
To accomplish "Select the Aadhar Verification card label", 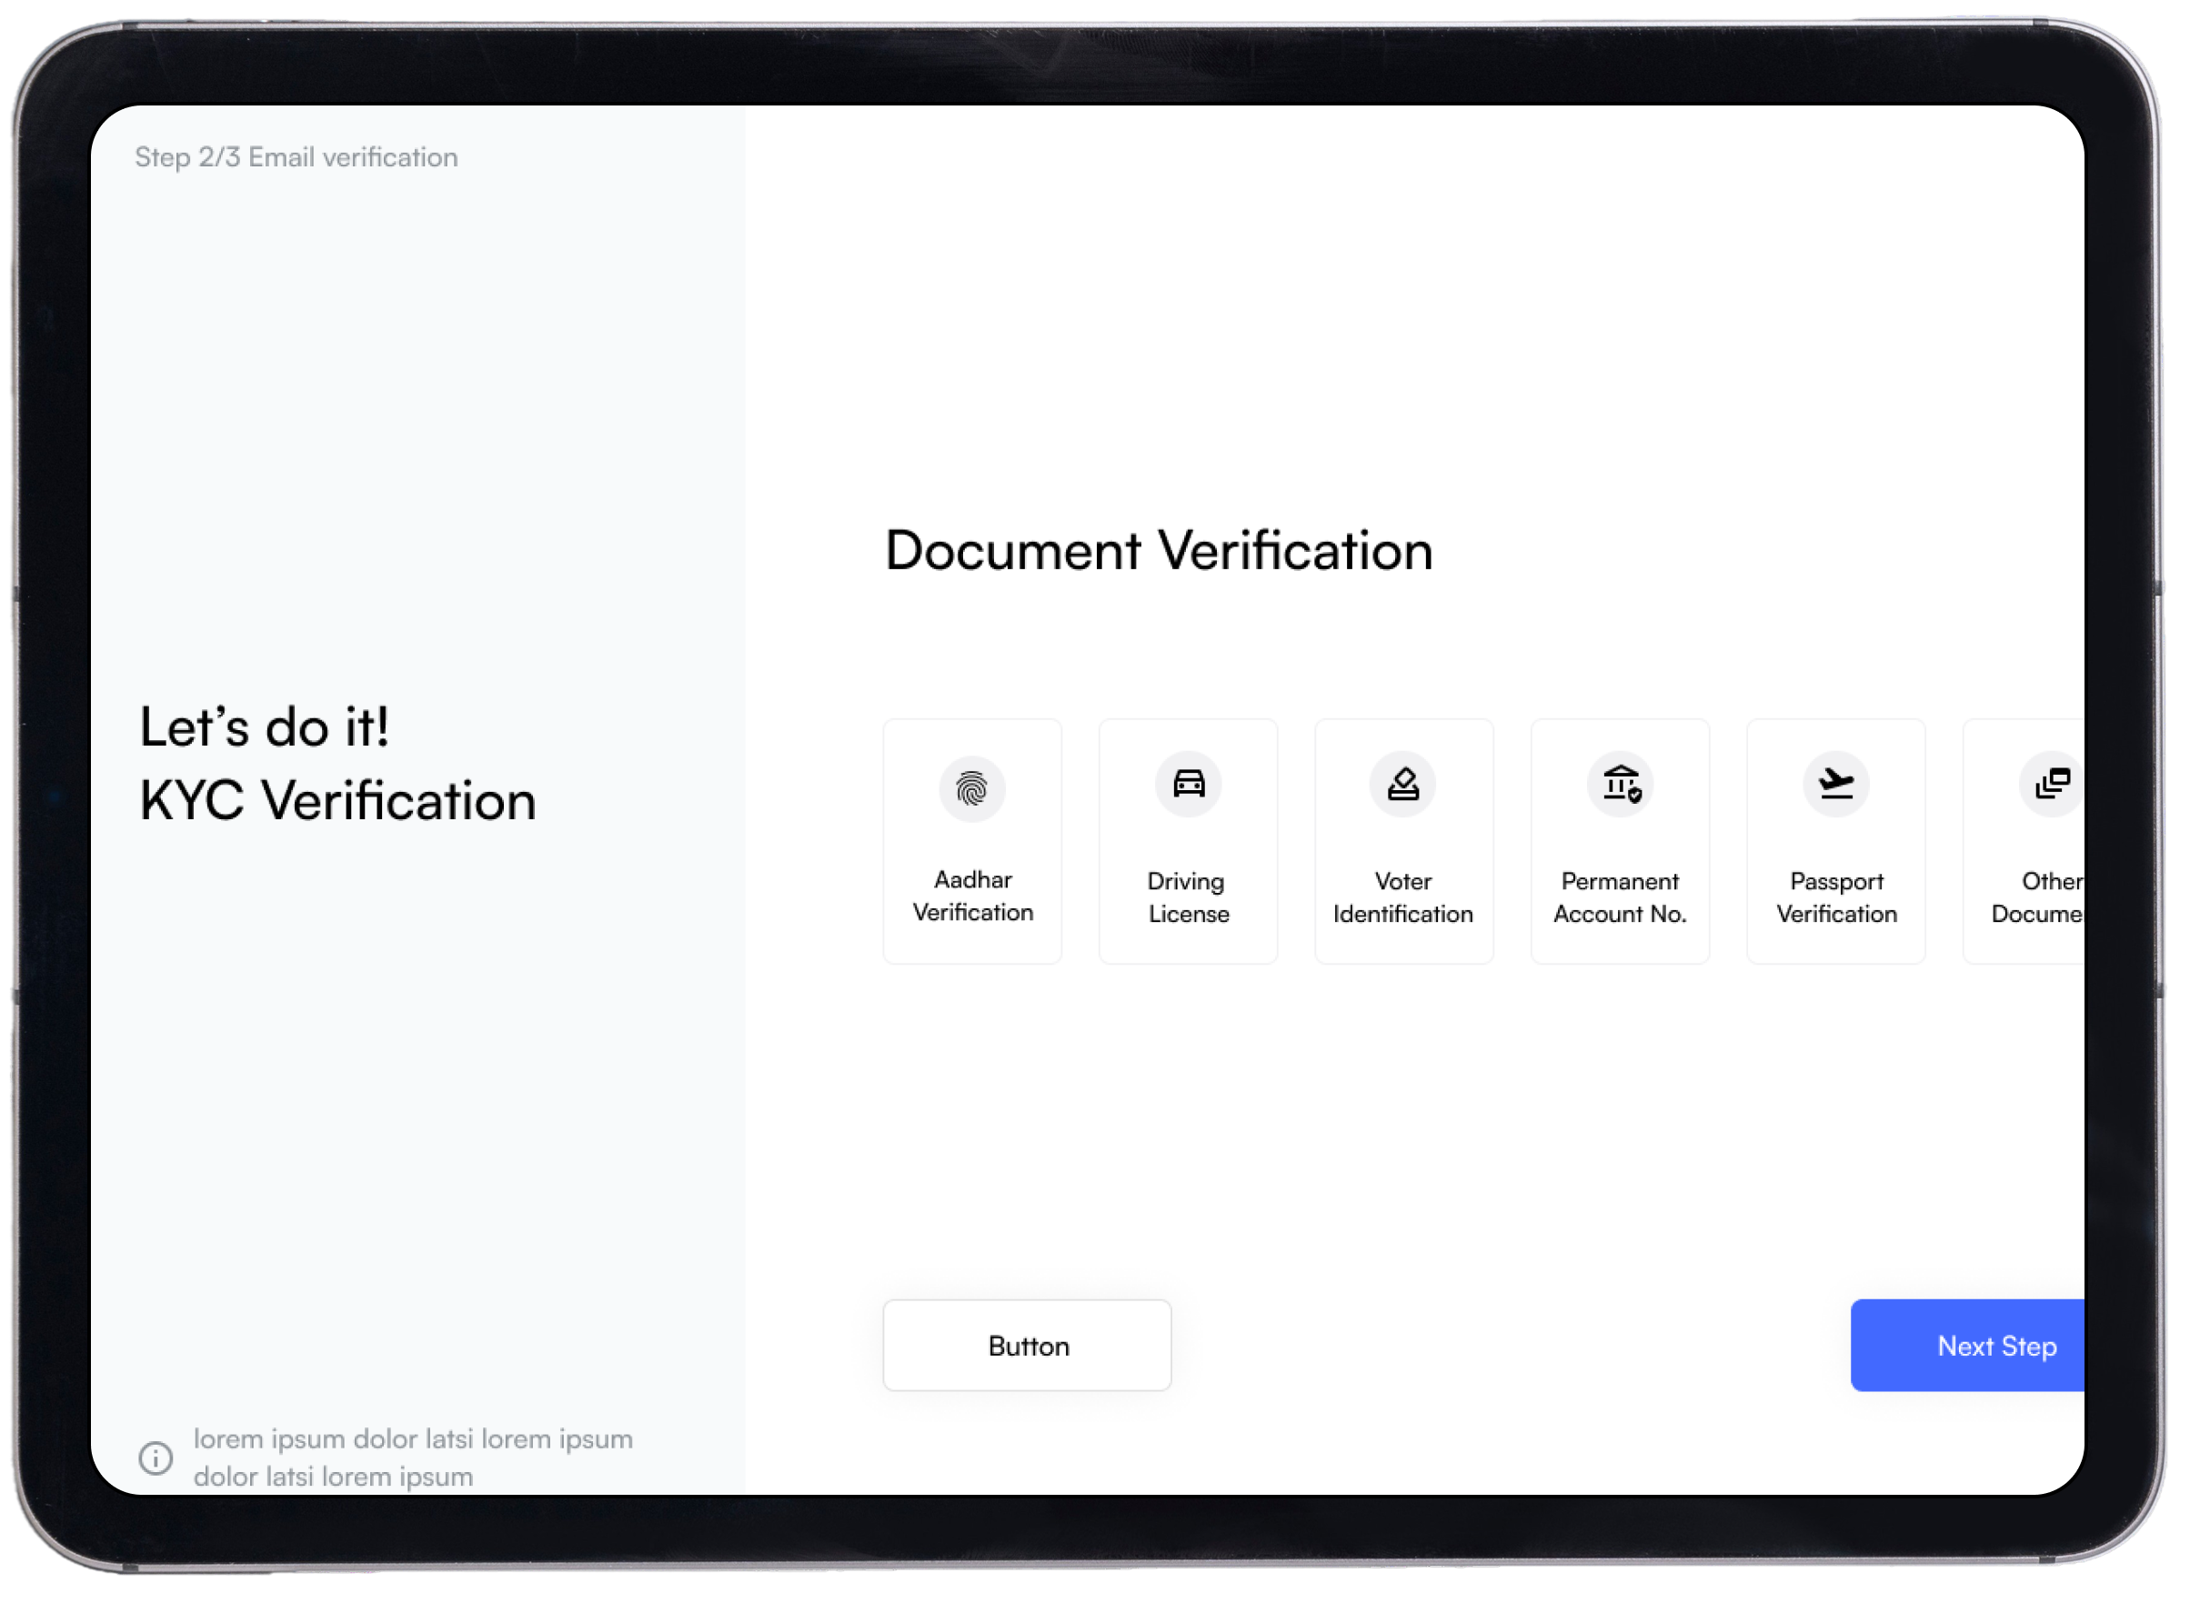I will (x=972, y=896).
